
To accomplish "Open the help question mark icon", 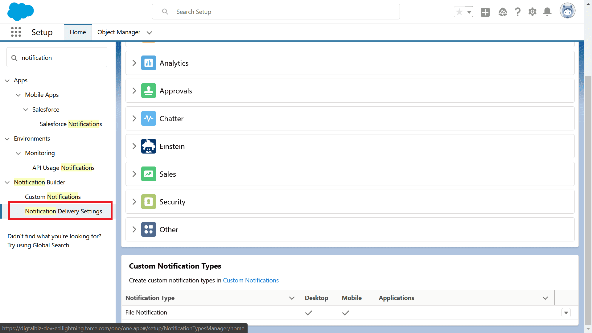I will [x=518, y=12].
